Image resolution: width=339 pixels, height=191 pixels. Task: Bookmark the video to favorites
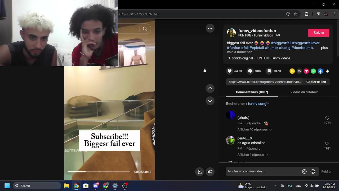tap(269, 71)
